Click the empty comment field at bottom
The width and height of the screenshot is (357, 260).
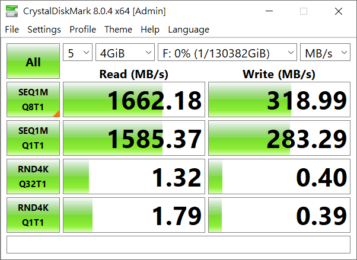(179, 245)
